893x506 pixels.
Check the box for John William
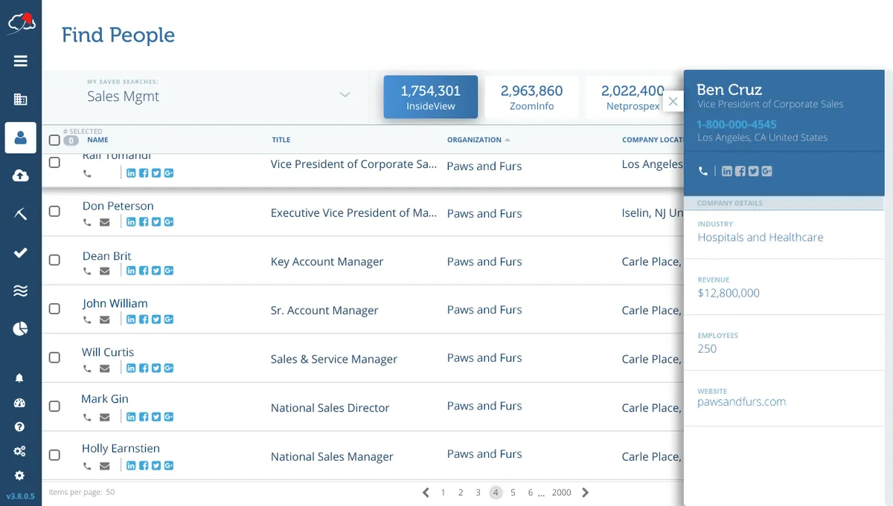pyautogui.click(x=54, y=308)
